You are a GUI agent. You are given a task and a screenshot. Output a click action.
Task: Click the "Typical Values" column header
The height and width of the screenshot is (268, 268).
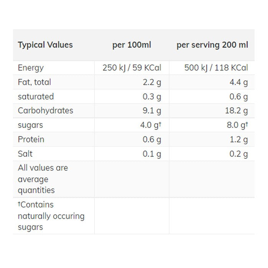coord(45,45)
